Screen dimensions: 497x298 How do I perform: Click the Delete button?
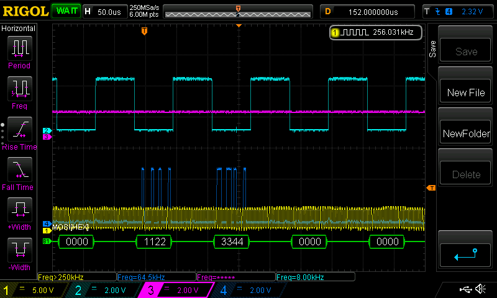[465, 173]
